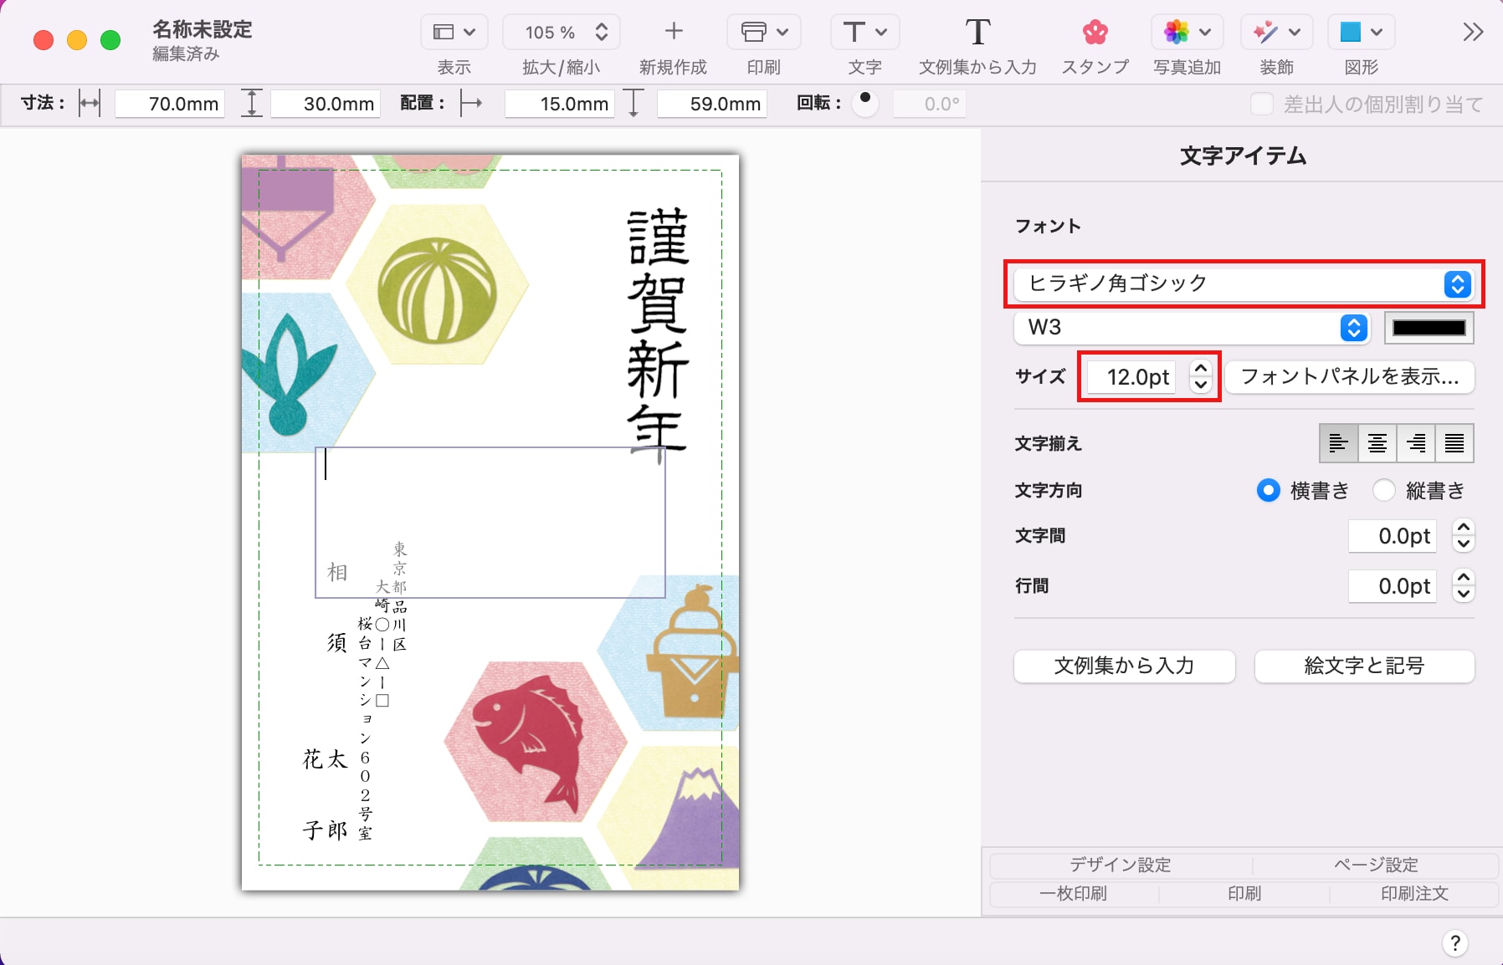Click the vertical position icon
The height and width of the screenshot is (965, 1503).
[634, 104]
